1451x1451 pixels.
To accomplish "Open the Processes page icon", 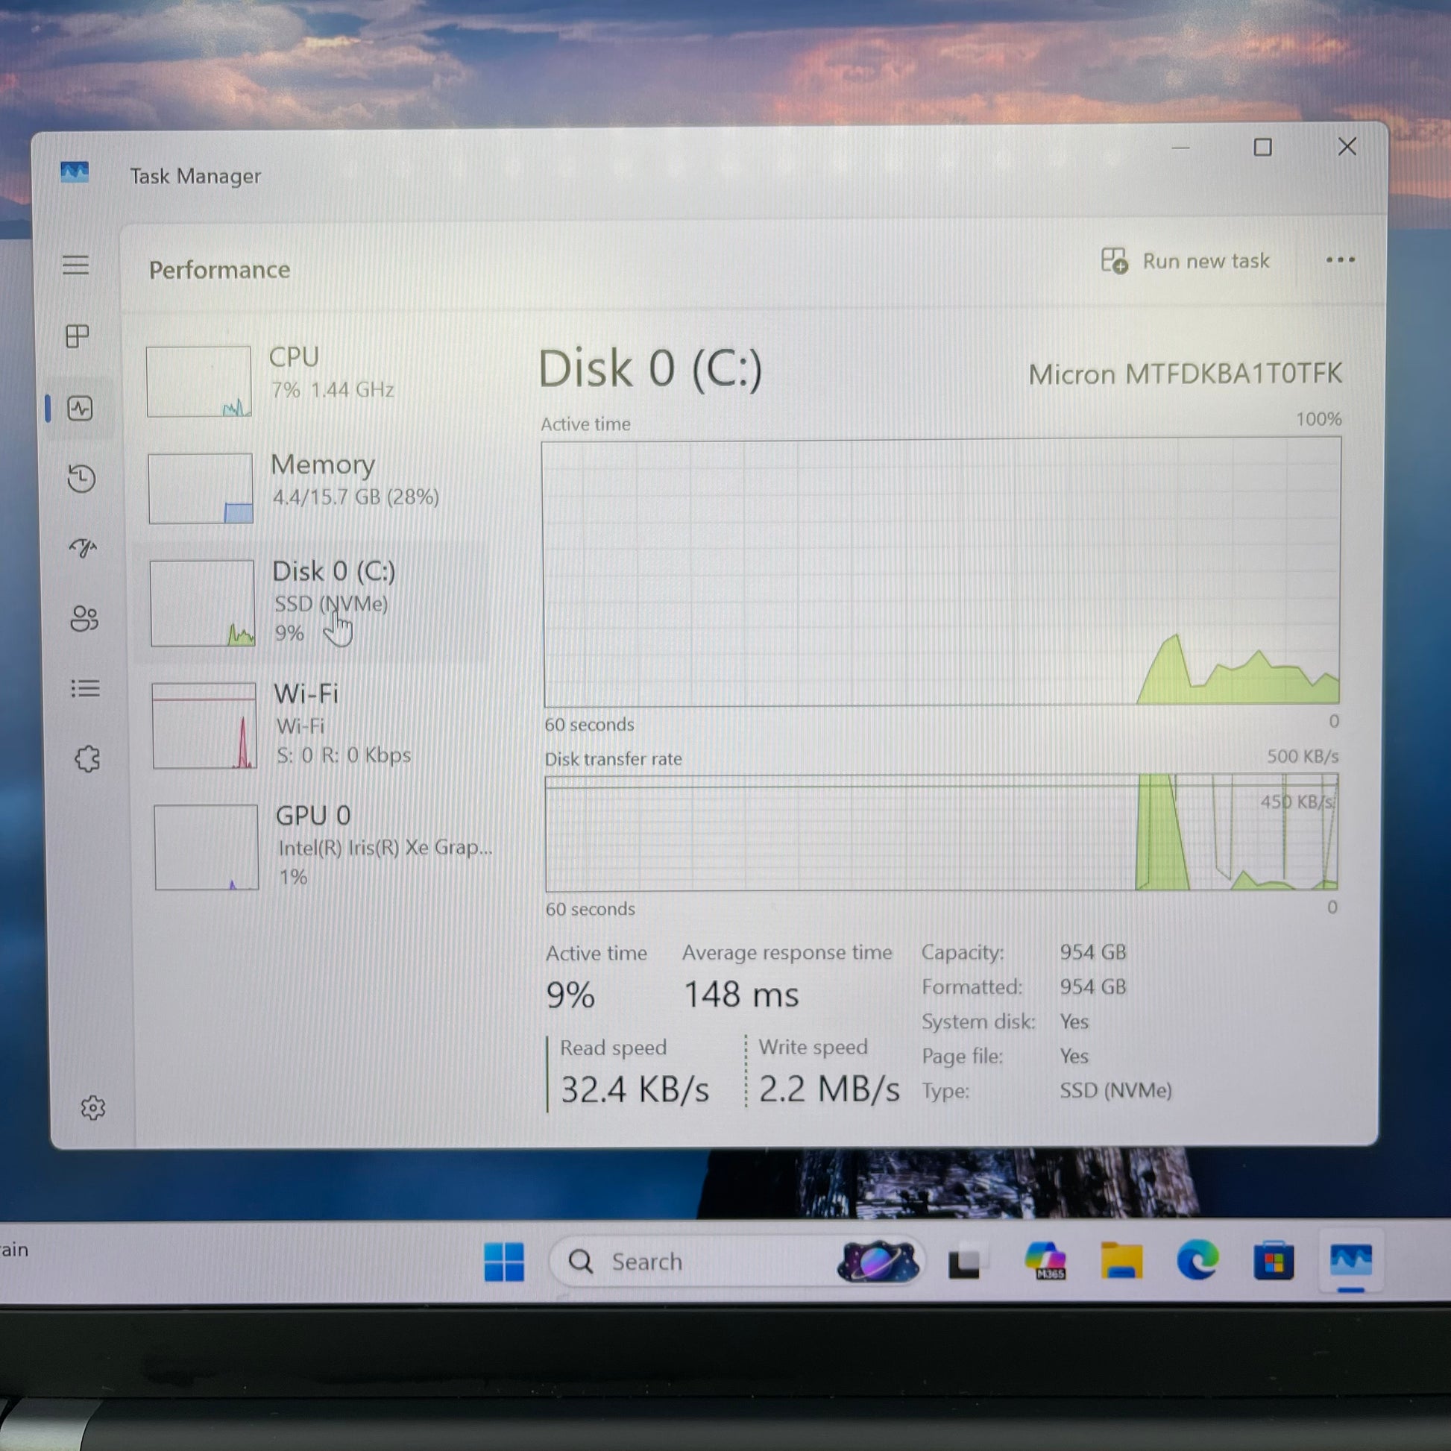I will click(x=78, y=336).
